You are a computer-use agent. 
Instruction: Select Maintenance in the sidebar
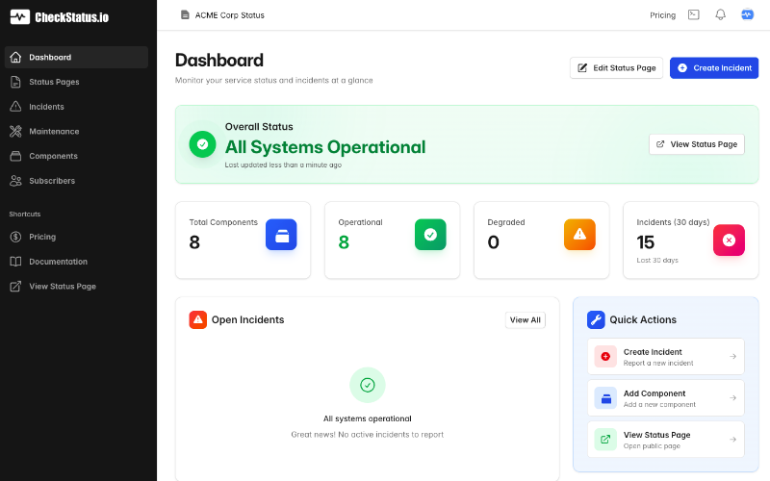[76, 131]
